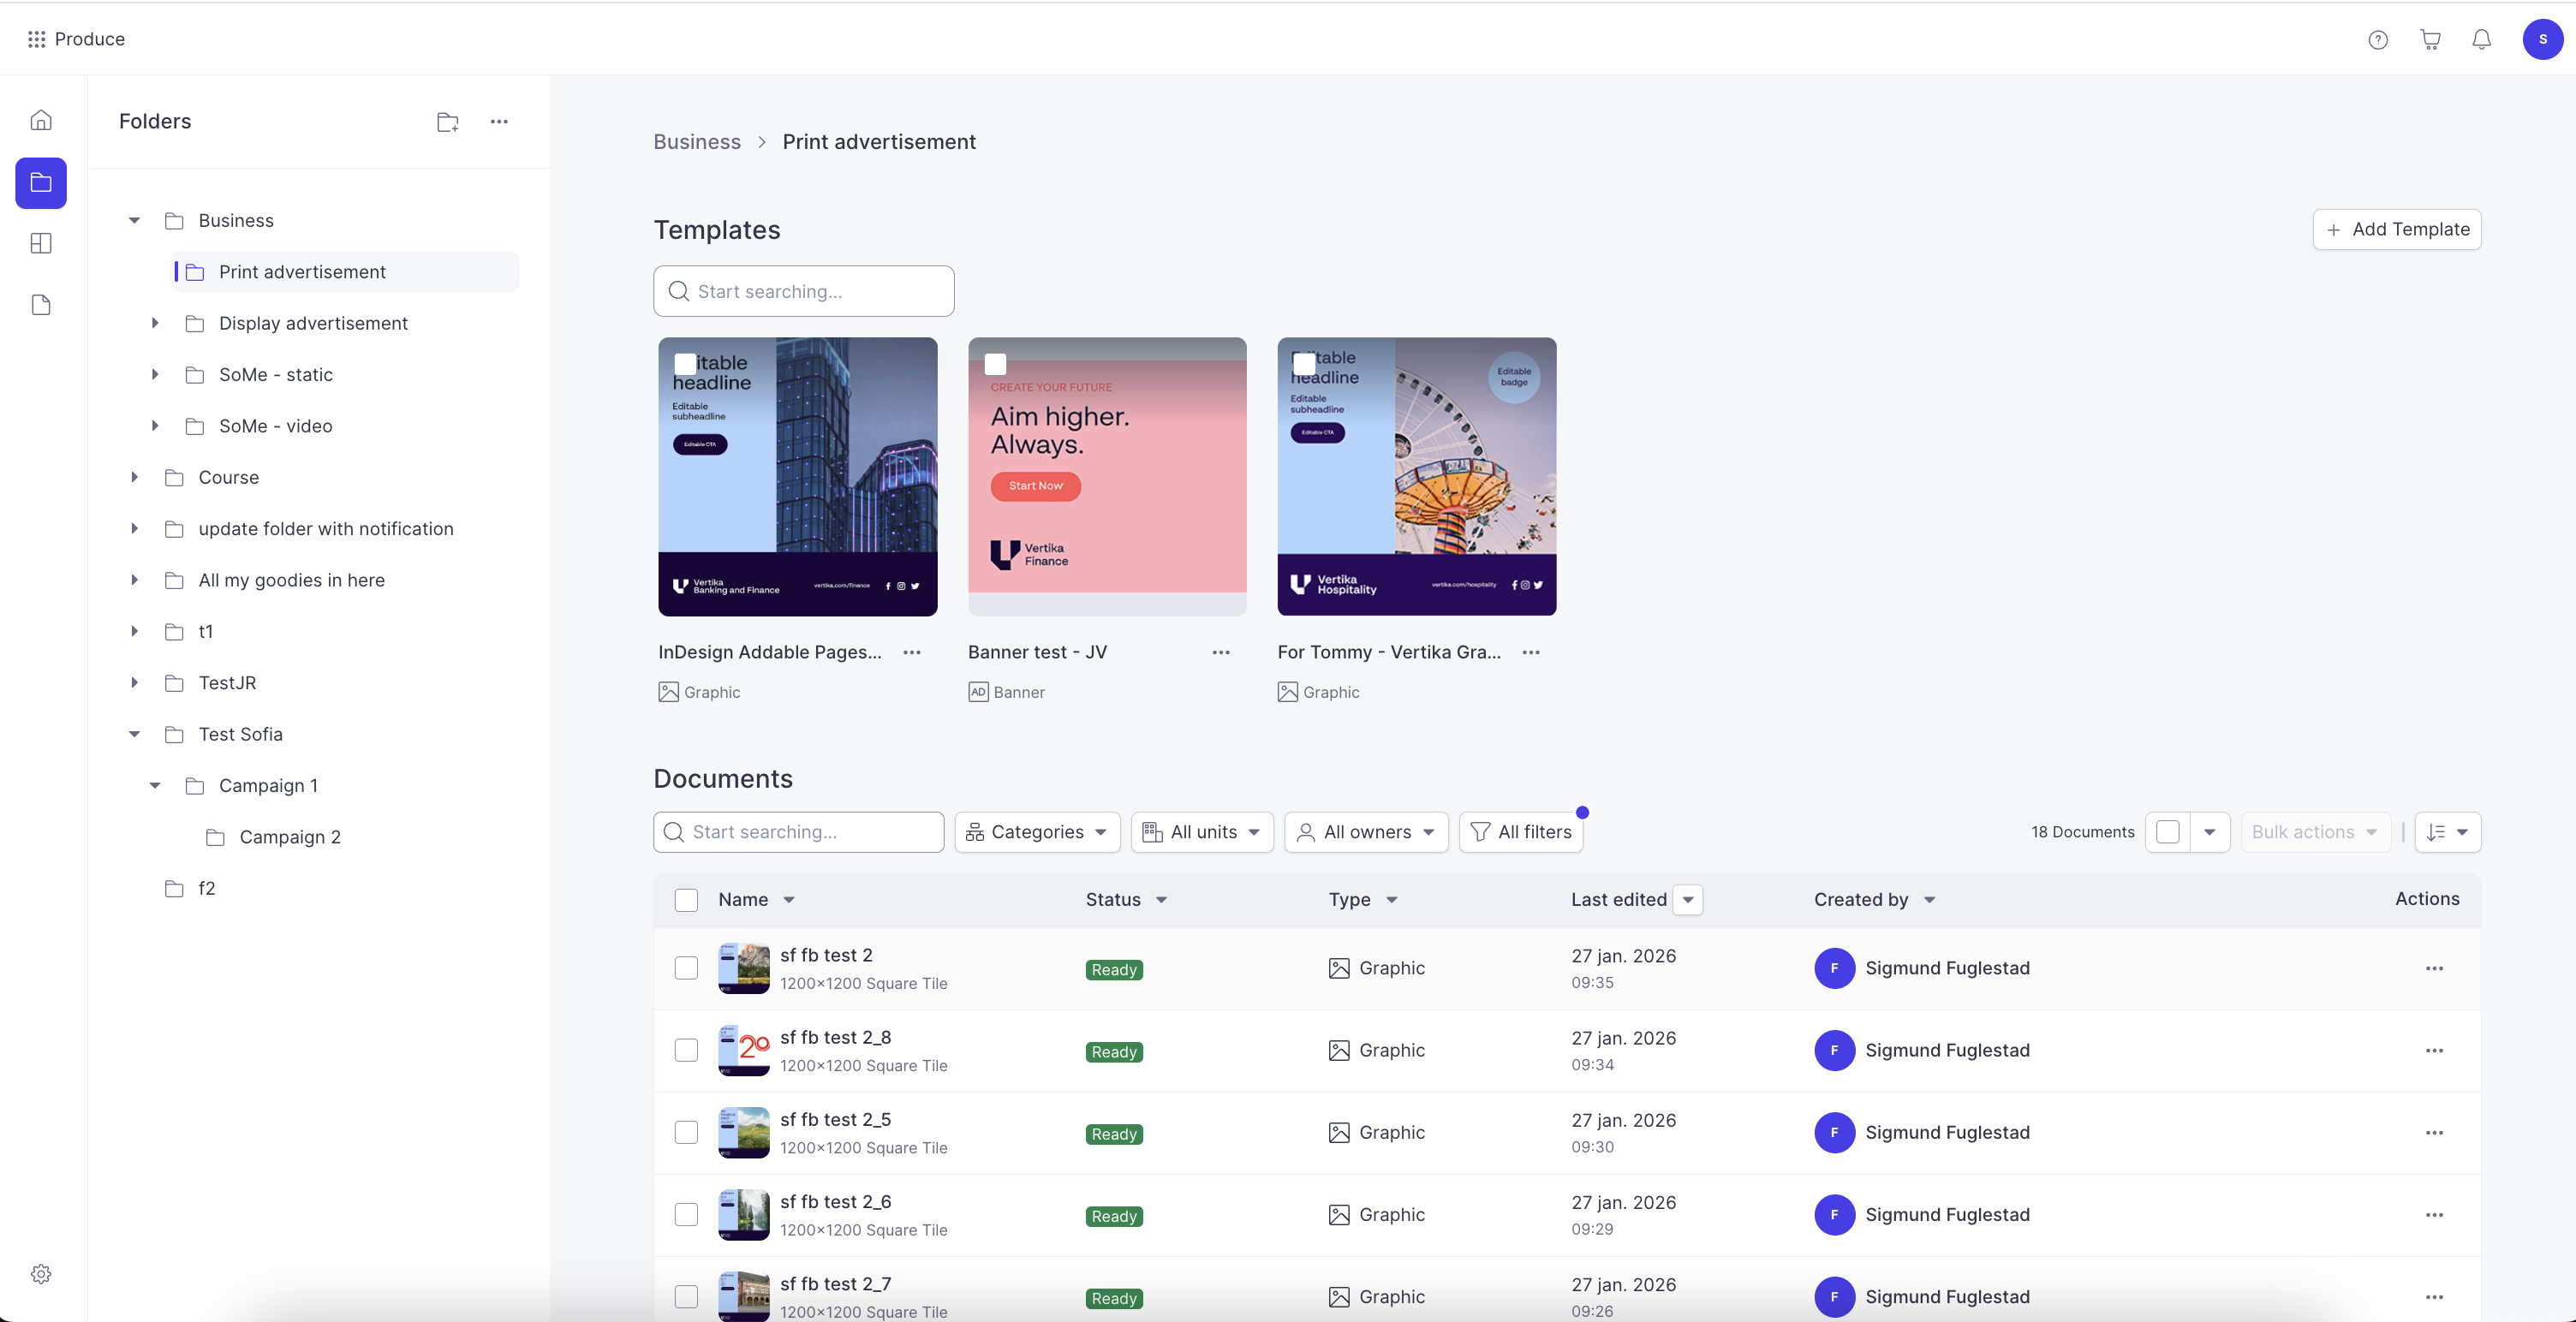This screenshot has height=1322, width=2576.
Task: Open more options for For Tommy template
Action: pyautogui.click(x=1531, y=652)
